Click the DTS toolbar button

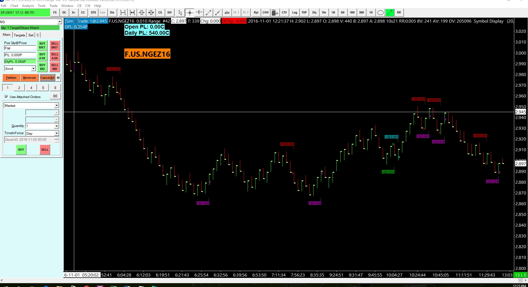click(x=93, y=13)
